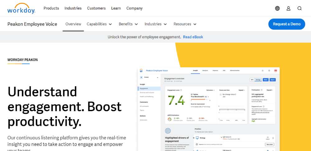311x151 pixels.
Task: Open the Industries dropdown in Peakon sub-navigation
Action: point(156,24)
